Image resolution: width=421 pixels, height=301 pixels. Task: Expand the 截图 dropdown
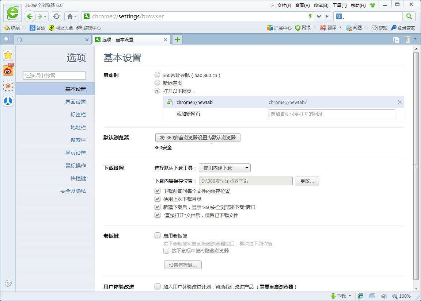366,27
